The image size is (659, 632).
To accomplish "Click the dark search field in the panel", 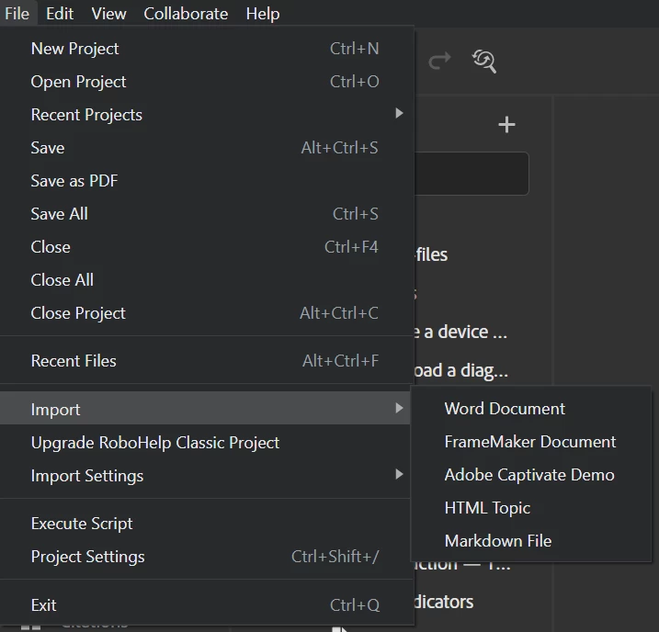I will (x=472, y=174).
